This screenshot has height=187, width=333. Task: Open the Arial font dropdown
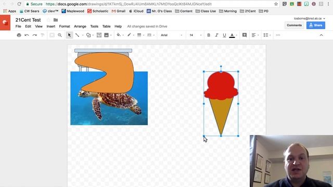click(171, 35)
